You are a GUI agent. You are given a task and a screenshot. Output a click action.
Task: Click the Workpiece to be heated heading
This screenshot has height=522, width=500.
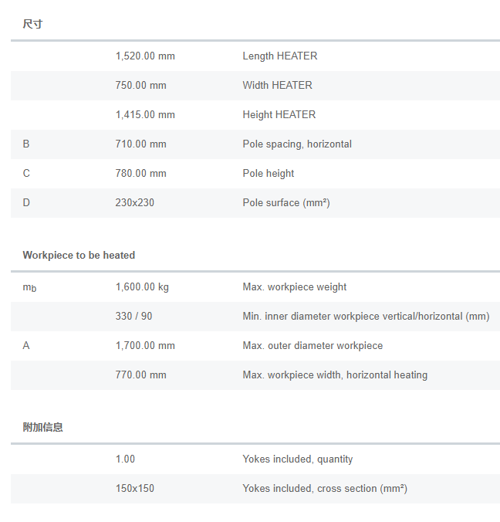79,255
